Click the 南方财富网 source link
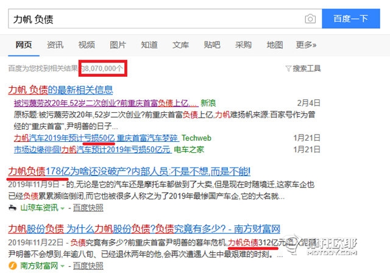Viewport: 390px width, 279px height. point(39,266)
